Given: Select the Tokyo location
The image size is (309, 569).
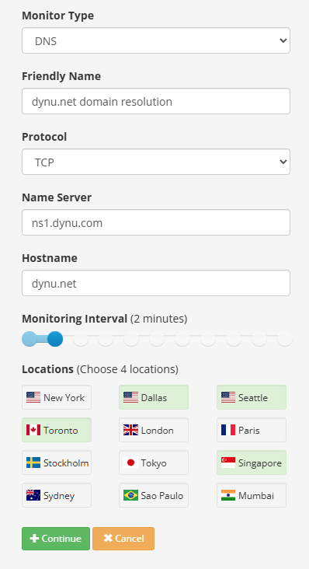Looking at the screenshot, I should (154, 463).
